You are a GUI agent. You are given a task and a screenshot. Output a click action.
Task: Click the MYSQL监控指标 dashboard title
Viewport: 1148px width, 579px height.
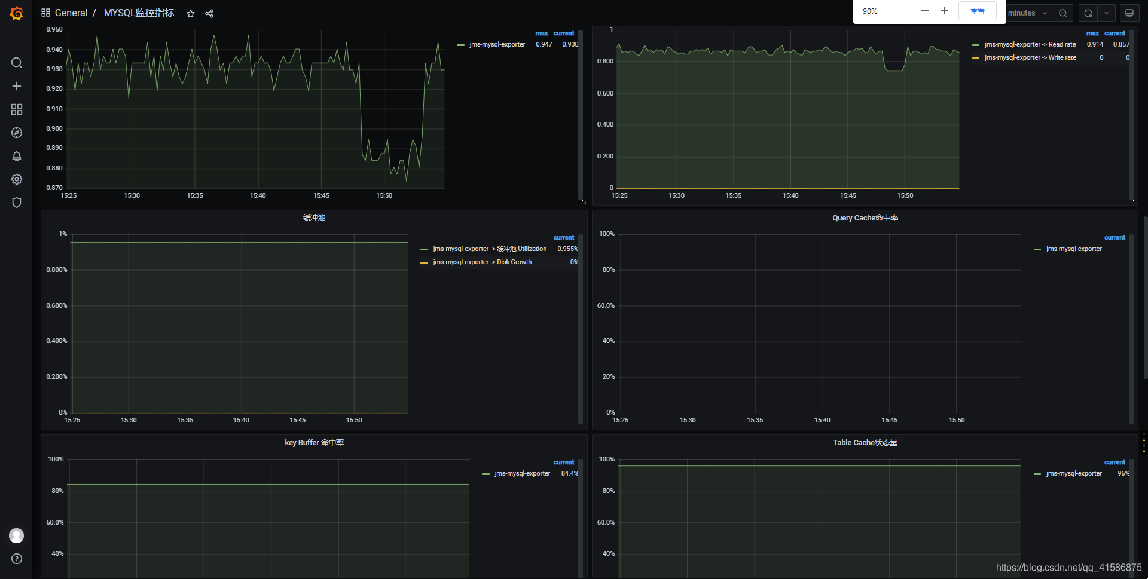139,13
